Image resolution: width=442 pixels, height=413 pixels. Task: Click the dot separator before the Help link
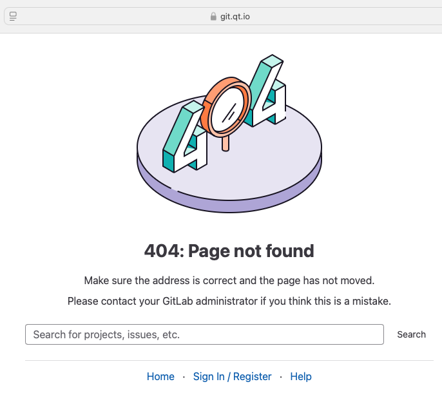[x=281, y=377]
